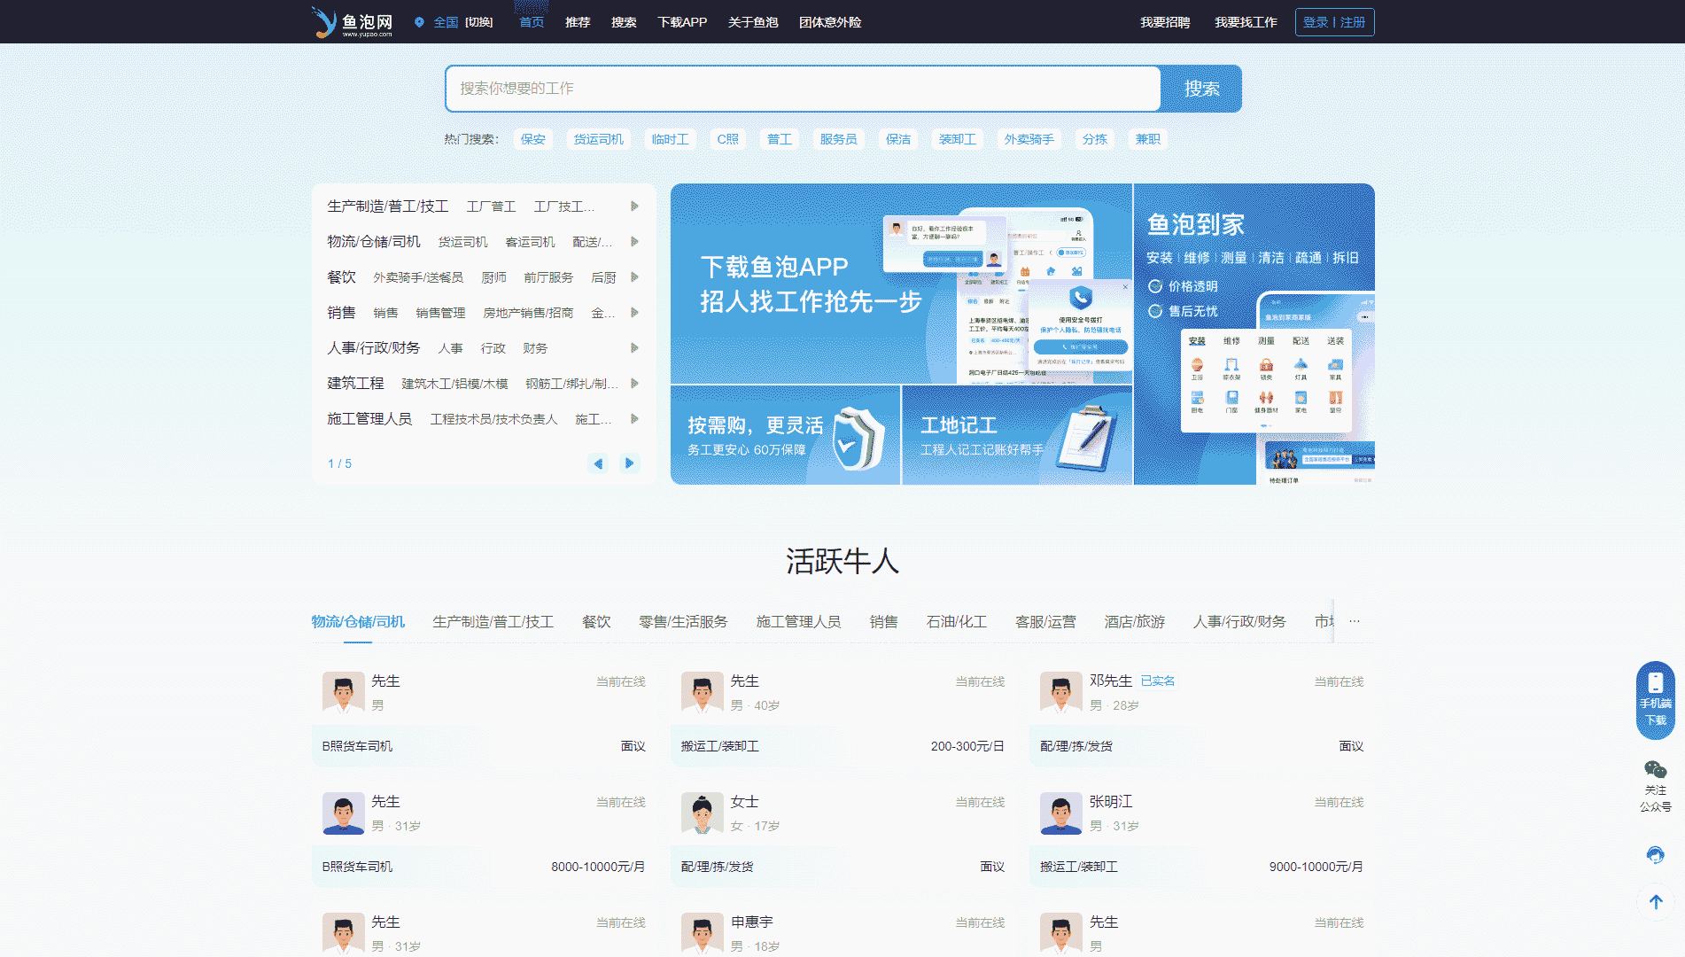Viewport: 1685px width, 957px height.
Task: Expand the 物流/仓储/司机 category arrow
Action: [634, 242]
